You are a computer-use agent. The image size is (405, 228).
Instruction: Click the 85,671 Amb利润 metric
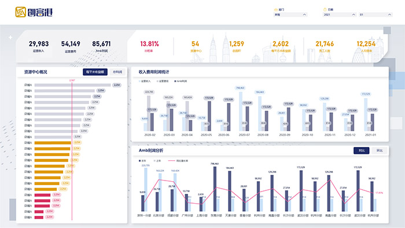[x=101, y=46]
